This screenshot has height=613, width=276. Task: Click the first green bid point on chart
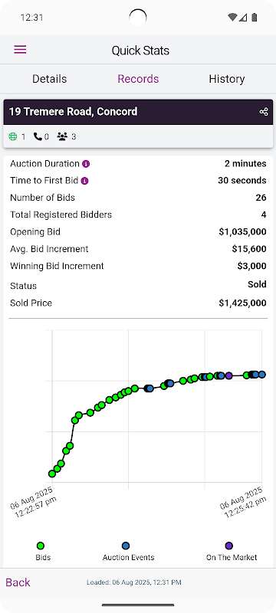coord(52,474)
